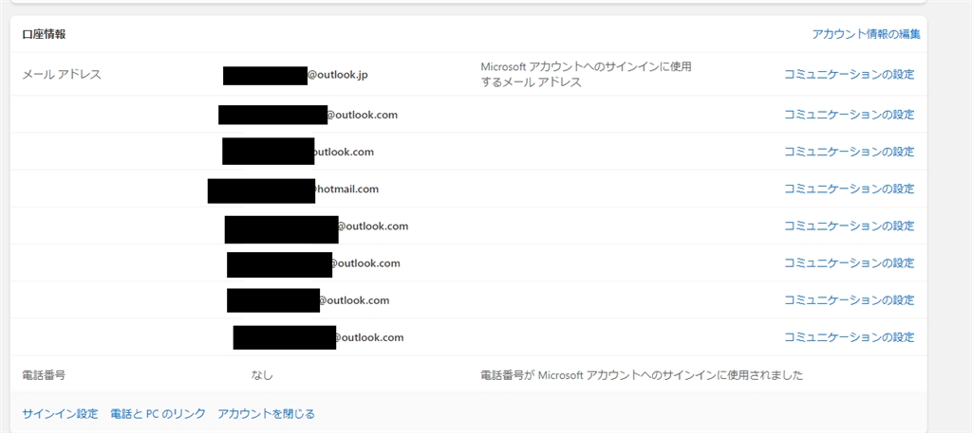
Task: Click the Microsoft アカウントへのサインインに使用 description
Action: pyautogui.click(x=586, y=74)
